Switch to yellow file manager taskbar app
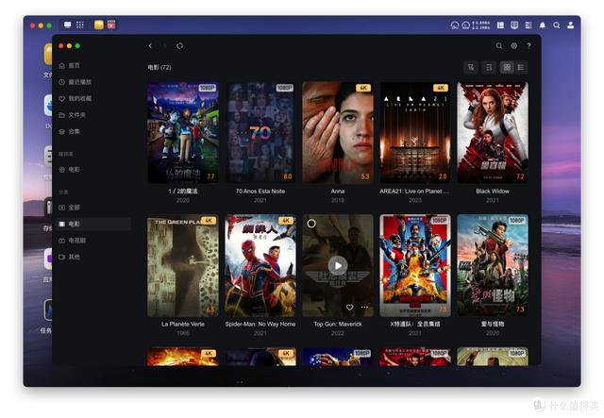 point(99,25)
